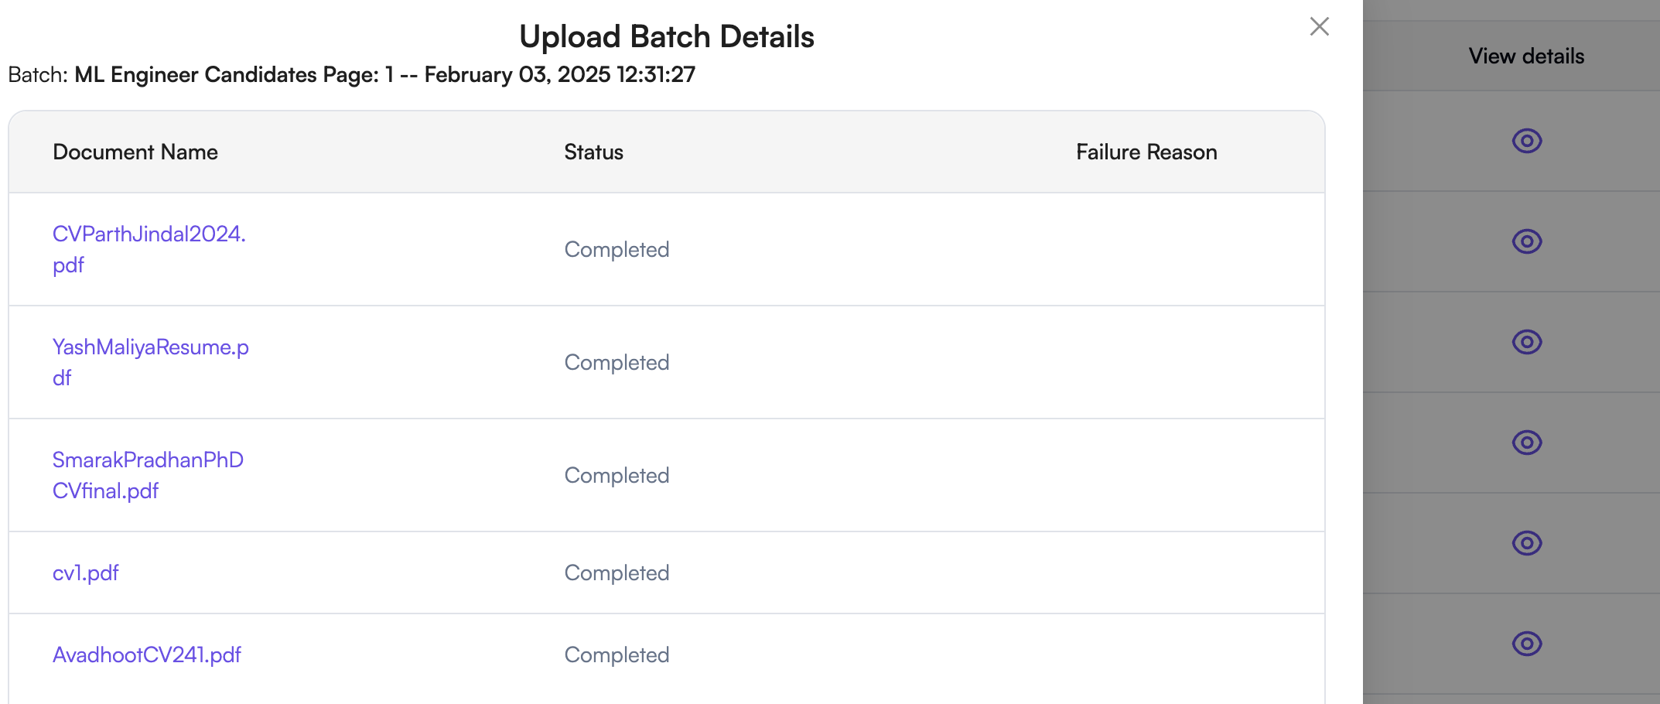Open CVParthJindal2024.pdf document
The image size is (1660, 704).
tap(149, 248)
